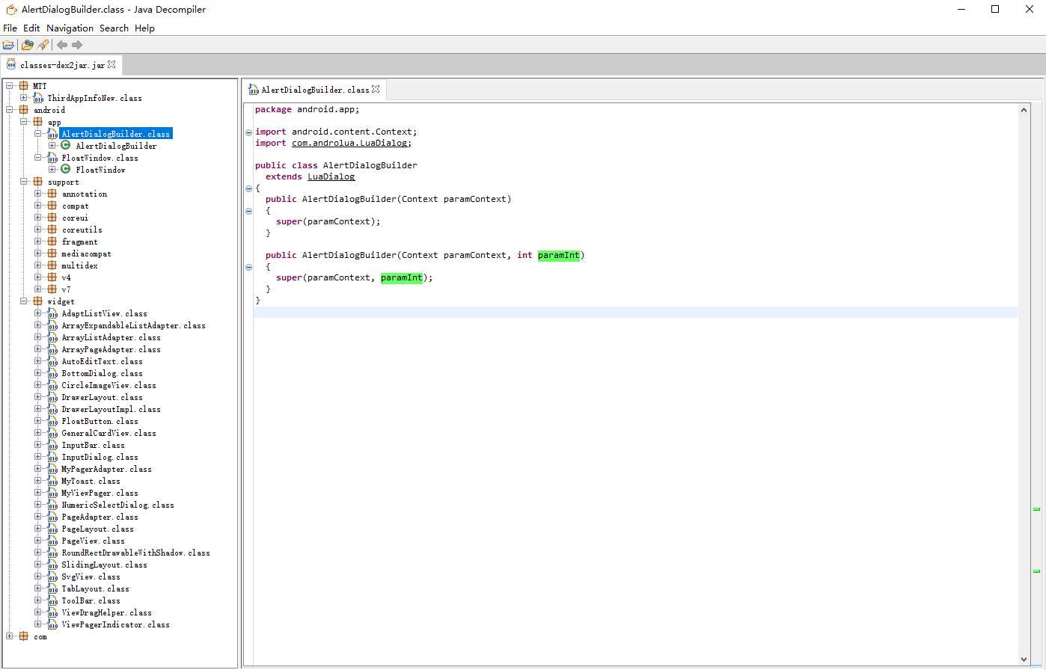1046x670 pixels.
Task: Collapse the android package node
Action: 10,110
